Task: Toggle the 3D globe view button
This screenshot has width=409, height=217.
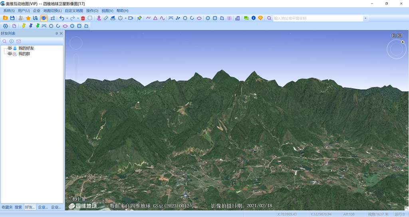Action: click(44, 18)
